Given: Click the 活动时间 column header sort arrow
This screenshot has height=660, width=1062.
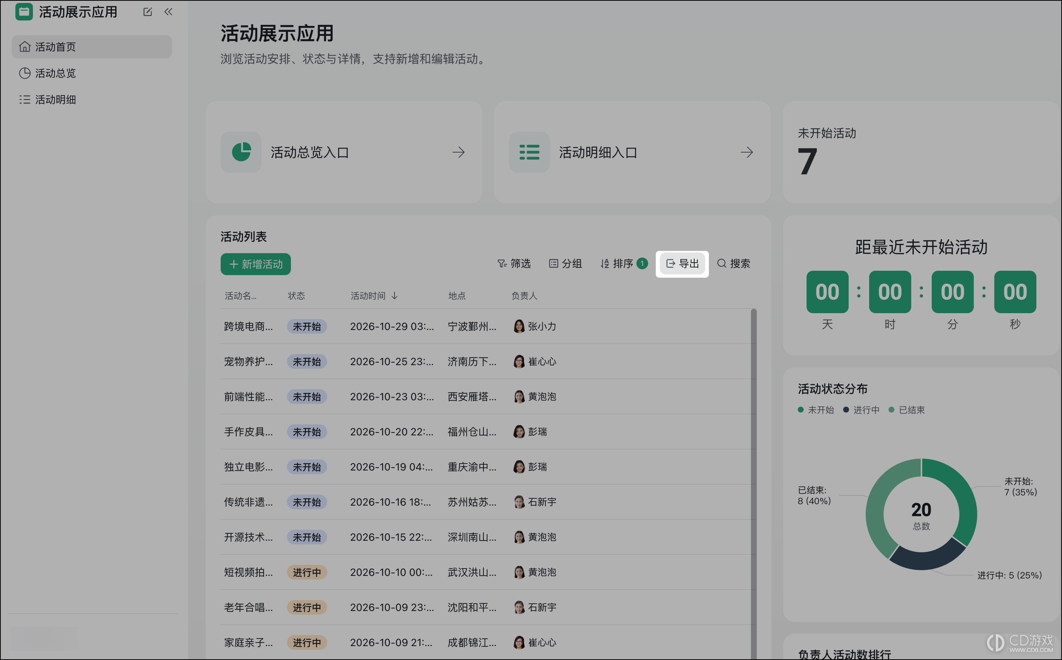Looking at the screenshot, I should coord(394,296).
